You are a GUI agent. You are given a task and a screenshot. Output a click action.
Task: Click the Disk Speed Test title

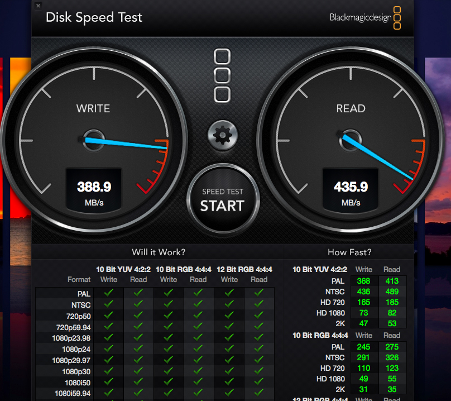pos(94,17)
